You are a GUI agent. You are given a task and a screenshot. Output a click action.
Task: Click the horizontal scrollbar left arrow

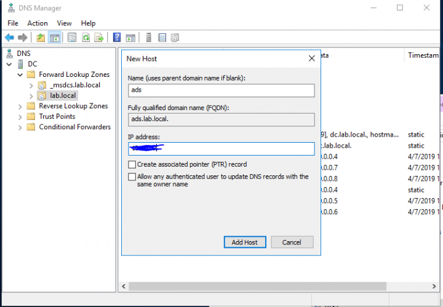(x=125, y=287)
